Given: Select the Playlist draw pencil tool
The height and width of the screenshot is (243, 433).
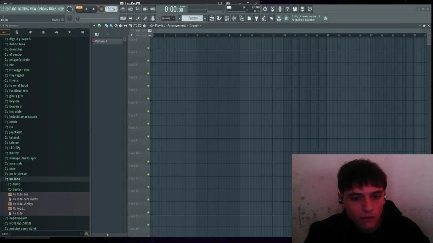Looking at the screenshot, I should pos(106,26).
